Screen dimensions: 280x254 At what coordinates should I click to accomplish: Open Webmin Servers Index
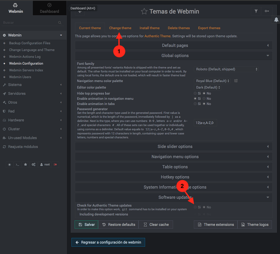[26, 70]
